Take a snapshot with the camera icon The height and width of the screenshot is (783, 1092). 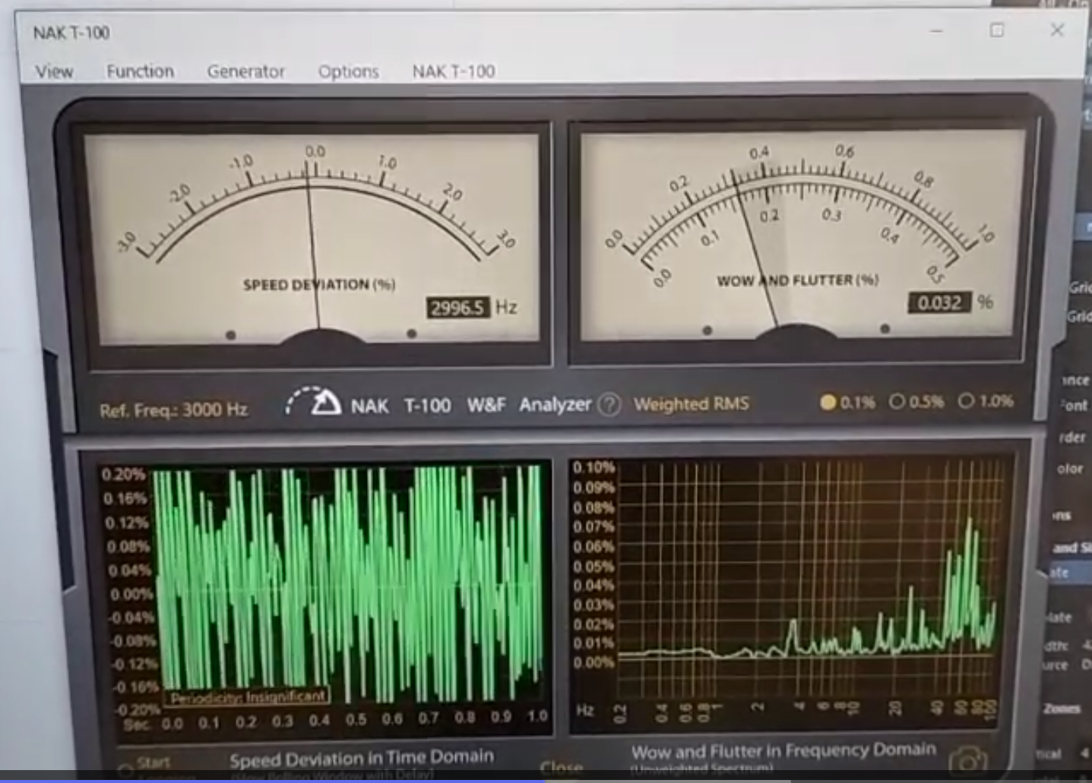point(968,760)
